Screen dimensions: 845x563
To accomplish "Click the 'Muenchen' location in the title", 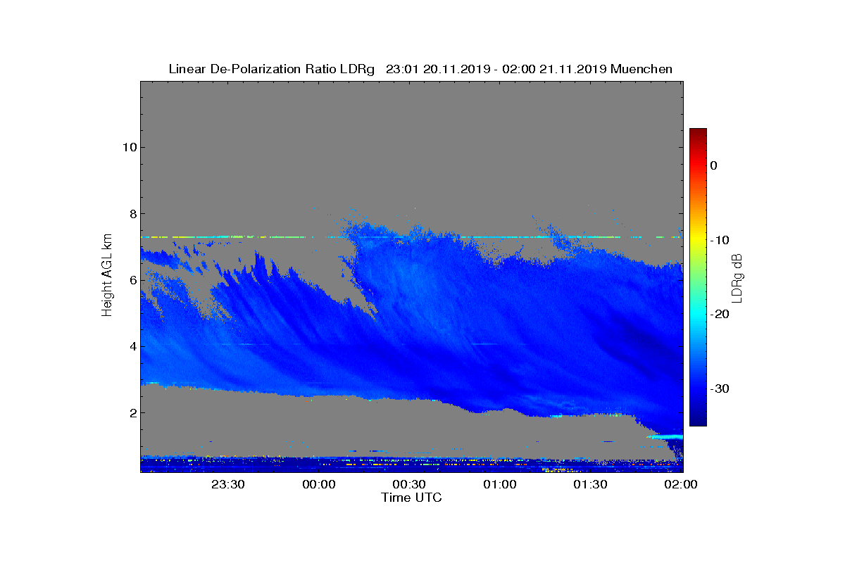I will tap(641, 69).
